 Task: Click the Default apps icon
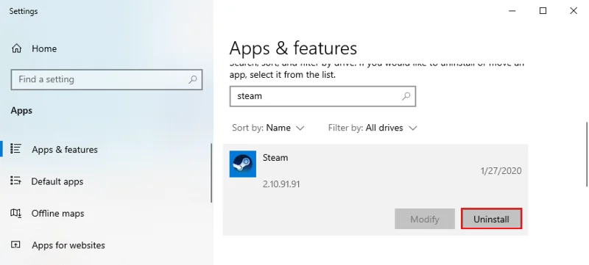(15, 181)
